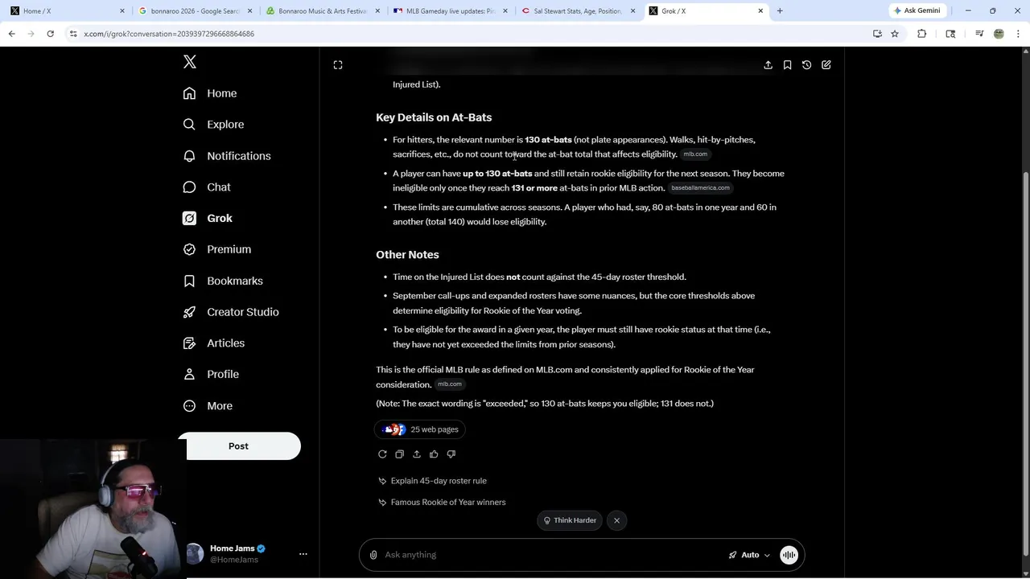This screenshot has width=1030, height=579.
Task: Reload the page
Action: (x=50, y=34)
